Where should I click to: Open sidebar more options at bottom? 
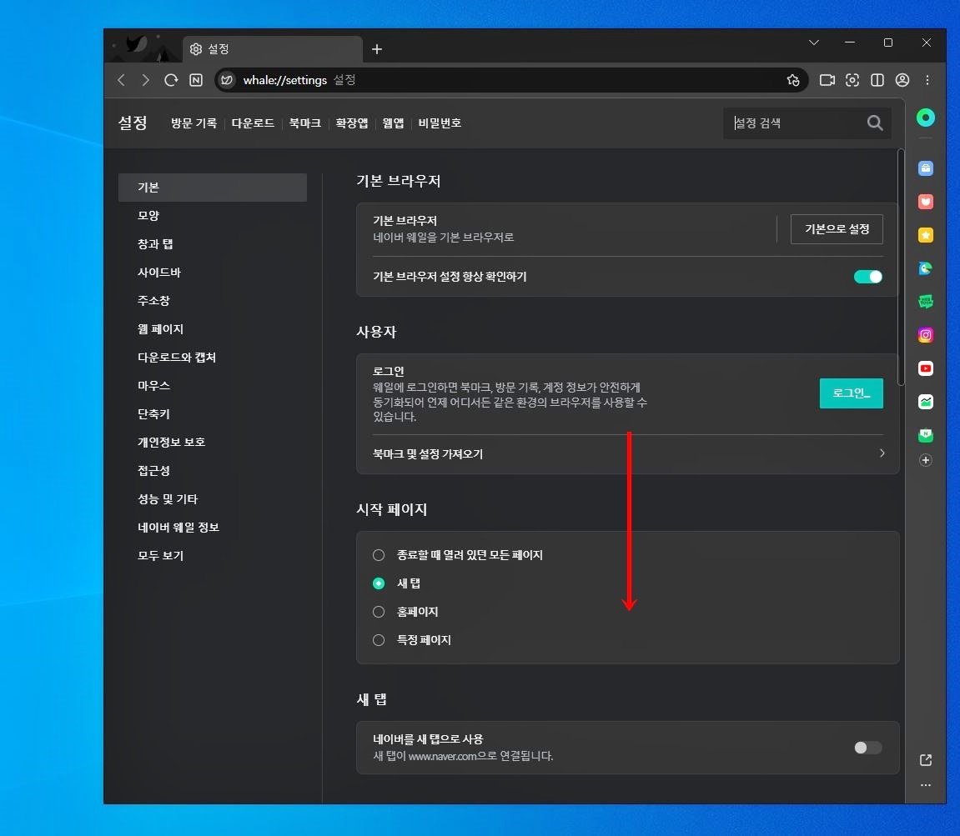click(x=926, y=784)
